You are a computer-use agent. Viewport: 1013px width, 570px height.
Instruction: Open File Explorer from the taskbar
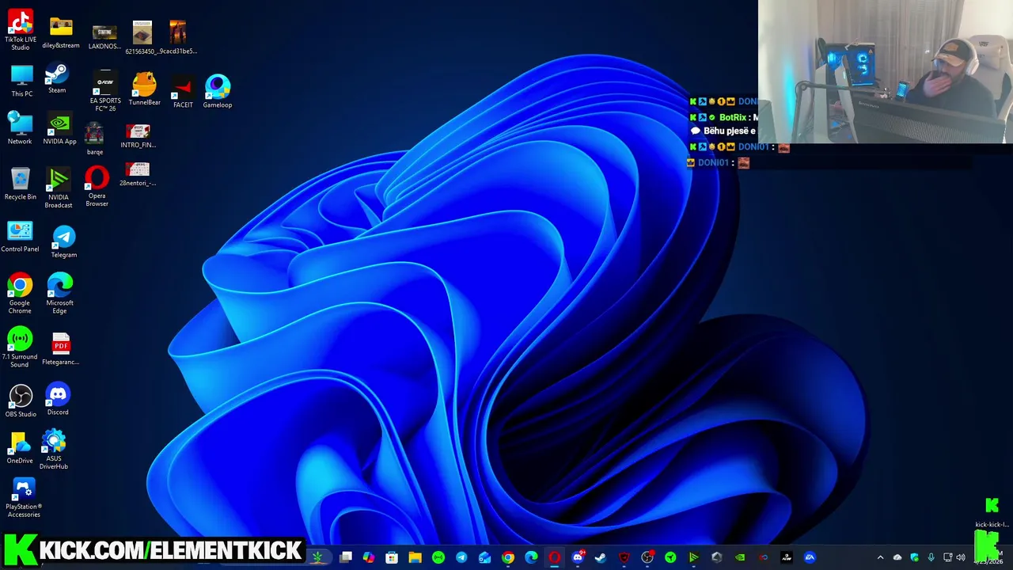click(x=415, y=557)
